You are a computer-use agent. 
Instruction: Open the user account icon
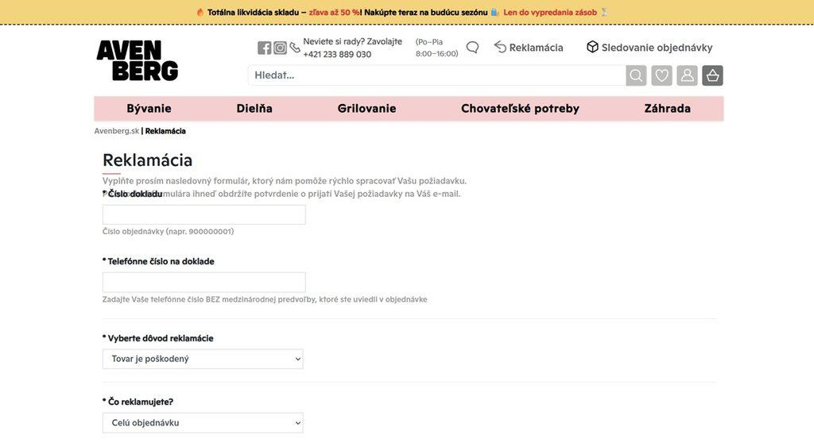(687, 75)
